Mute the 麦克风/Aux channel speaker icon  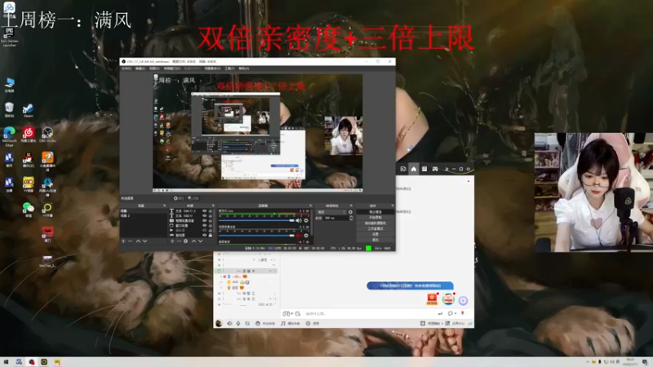tap(299, 220)
